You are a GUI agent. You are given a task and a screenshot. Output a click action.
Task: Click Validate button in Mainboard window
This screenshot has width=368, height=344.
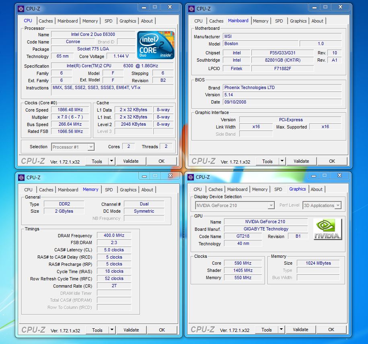click(301, 161)
